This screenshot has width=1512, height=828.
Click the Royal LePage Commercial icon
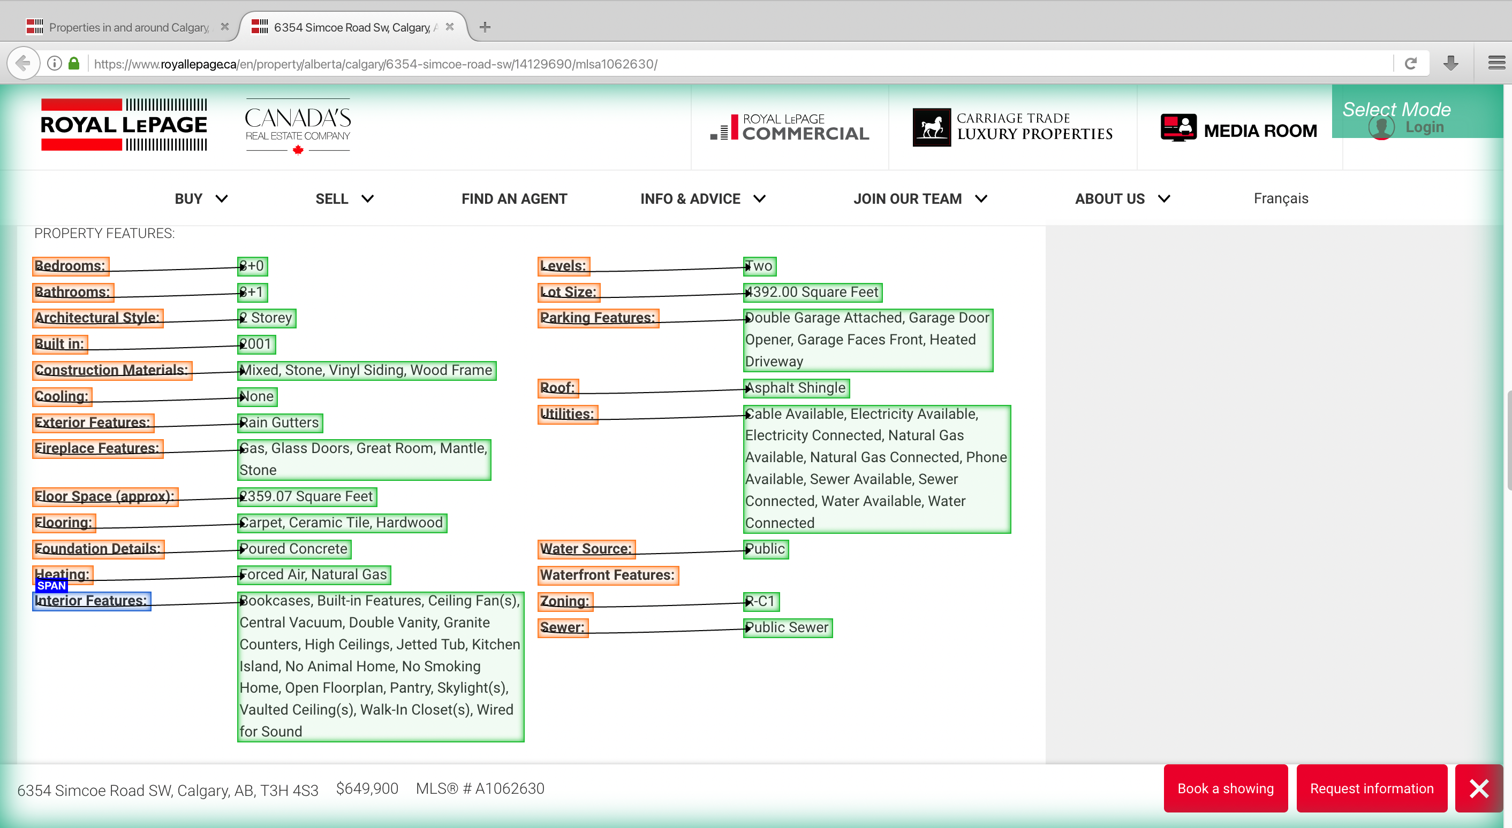(790, 125)
